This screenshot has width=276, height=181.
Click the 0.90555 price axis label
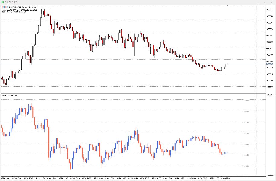click(x=270, y=87)
